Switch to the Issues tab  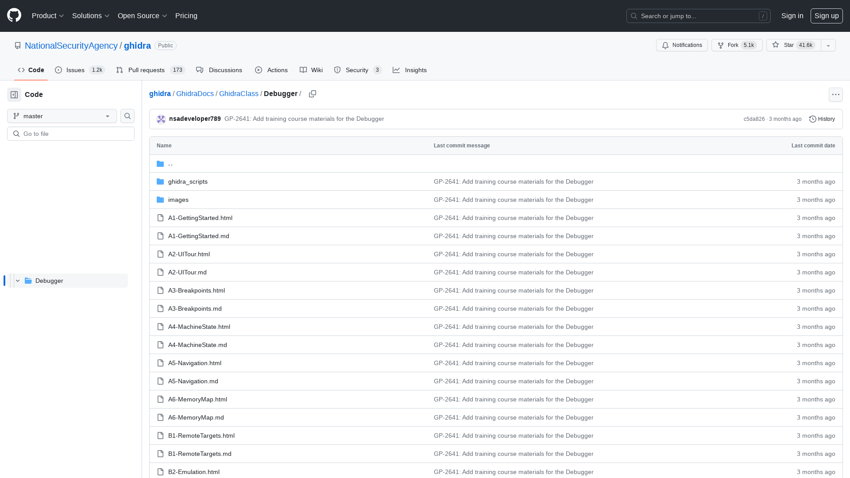pyautogui.click(x=80, y=70)
